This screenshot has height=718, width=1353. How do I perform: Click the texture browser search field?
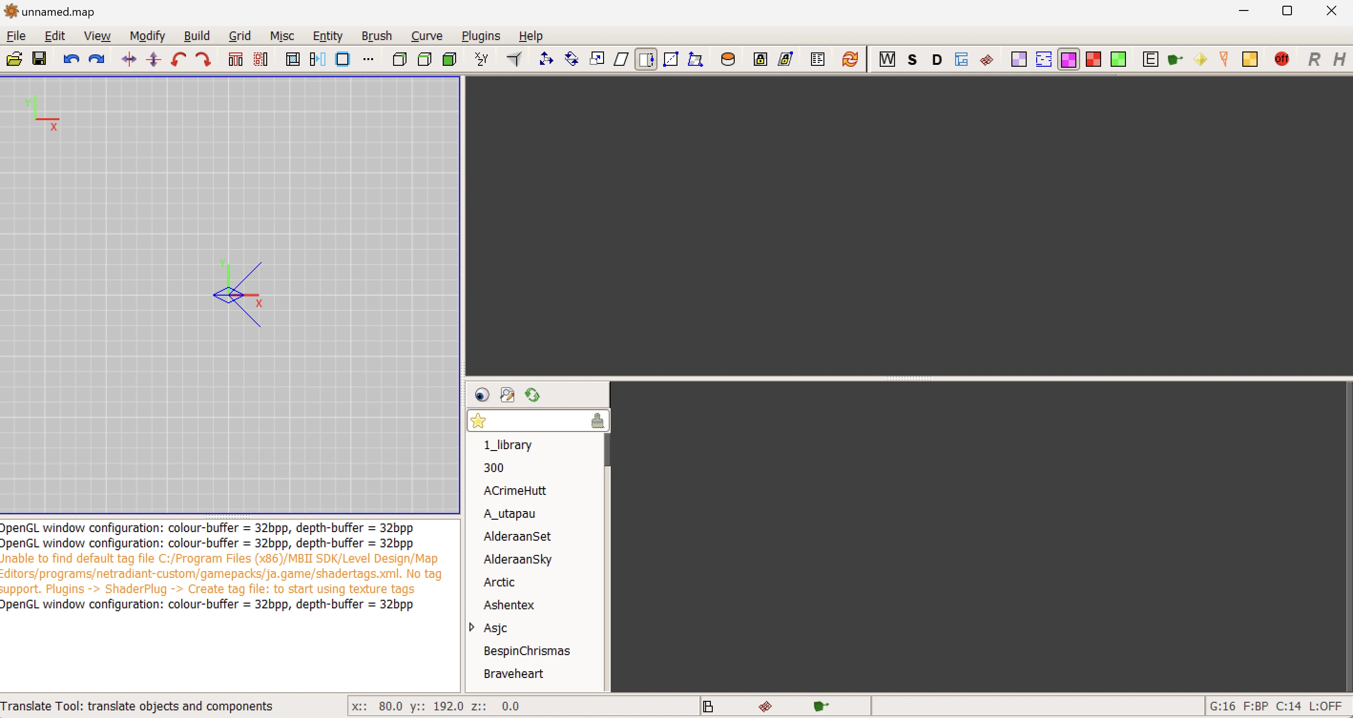pos(537,421)
